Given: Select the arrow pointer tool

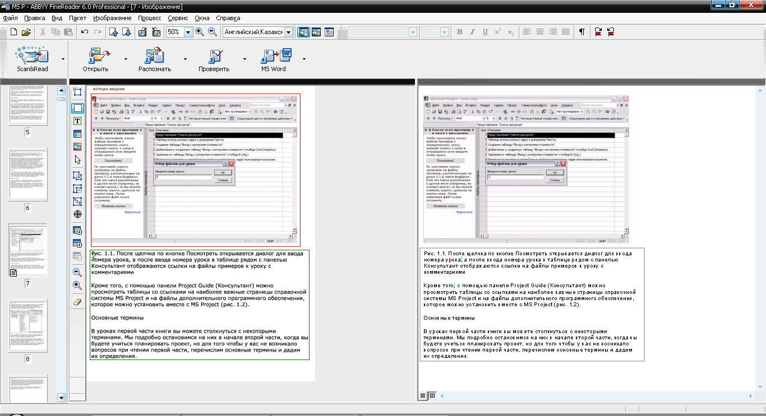Looking at the screenshot, I should pyautogui.click(x=77, y=160).
